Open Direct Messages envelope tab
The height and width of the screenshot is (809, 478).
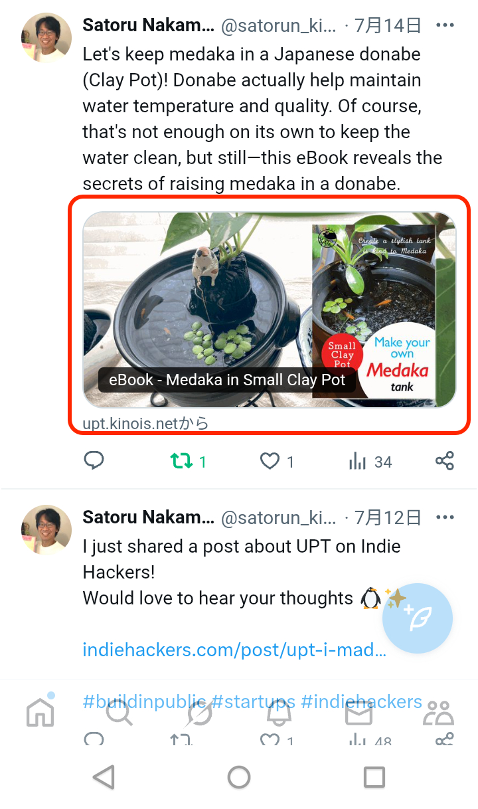pos(358,713)
